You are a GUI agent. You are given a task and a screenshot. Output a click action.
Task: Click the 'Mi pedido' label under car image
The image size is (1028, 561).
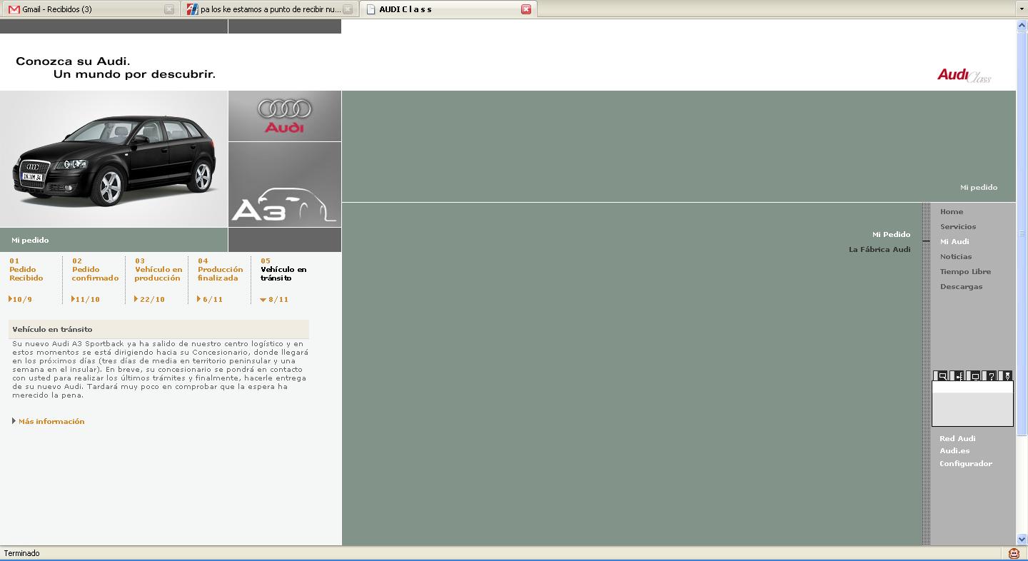click(30, 240)
